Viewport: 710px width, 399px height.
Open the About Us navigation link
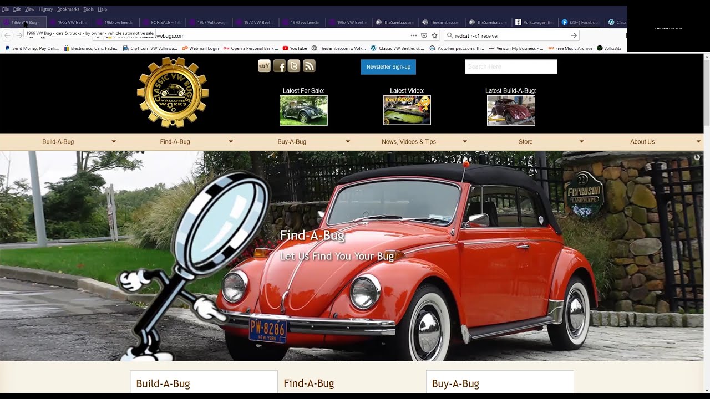(x=642, y=142)
